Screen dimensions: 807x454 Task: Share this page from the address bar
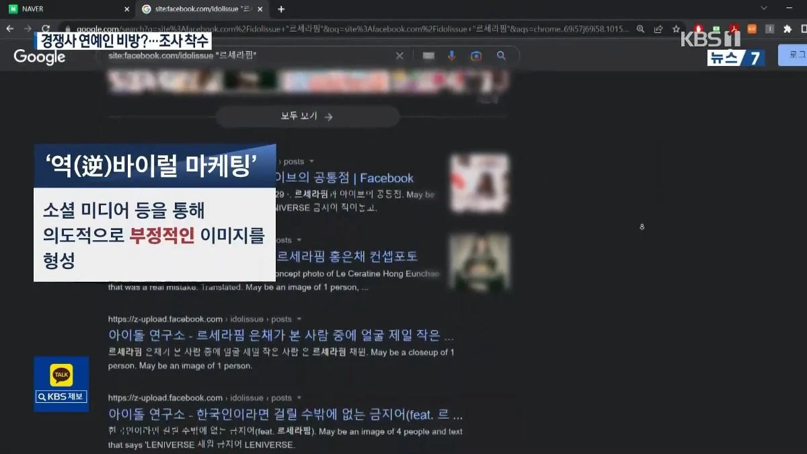point(658,29)
